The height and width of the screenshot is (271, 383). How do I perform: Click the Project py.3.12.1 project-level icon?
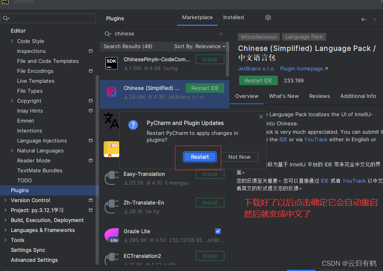[90, 210]
